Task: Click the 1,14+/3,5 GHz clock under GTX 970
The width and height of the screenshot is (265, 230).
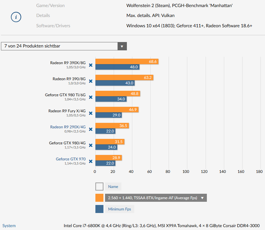Action: point(75,163)
